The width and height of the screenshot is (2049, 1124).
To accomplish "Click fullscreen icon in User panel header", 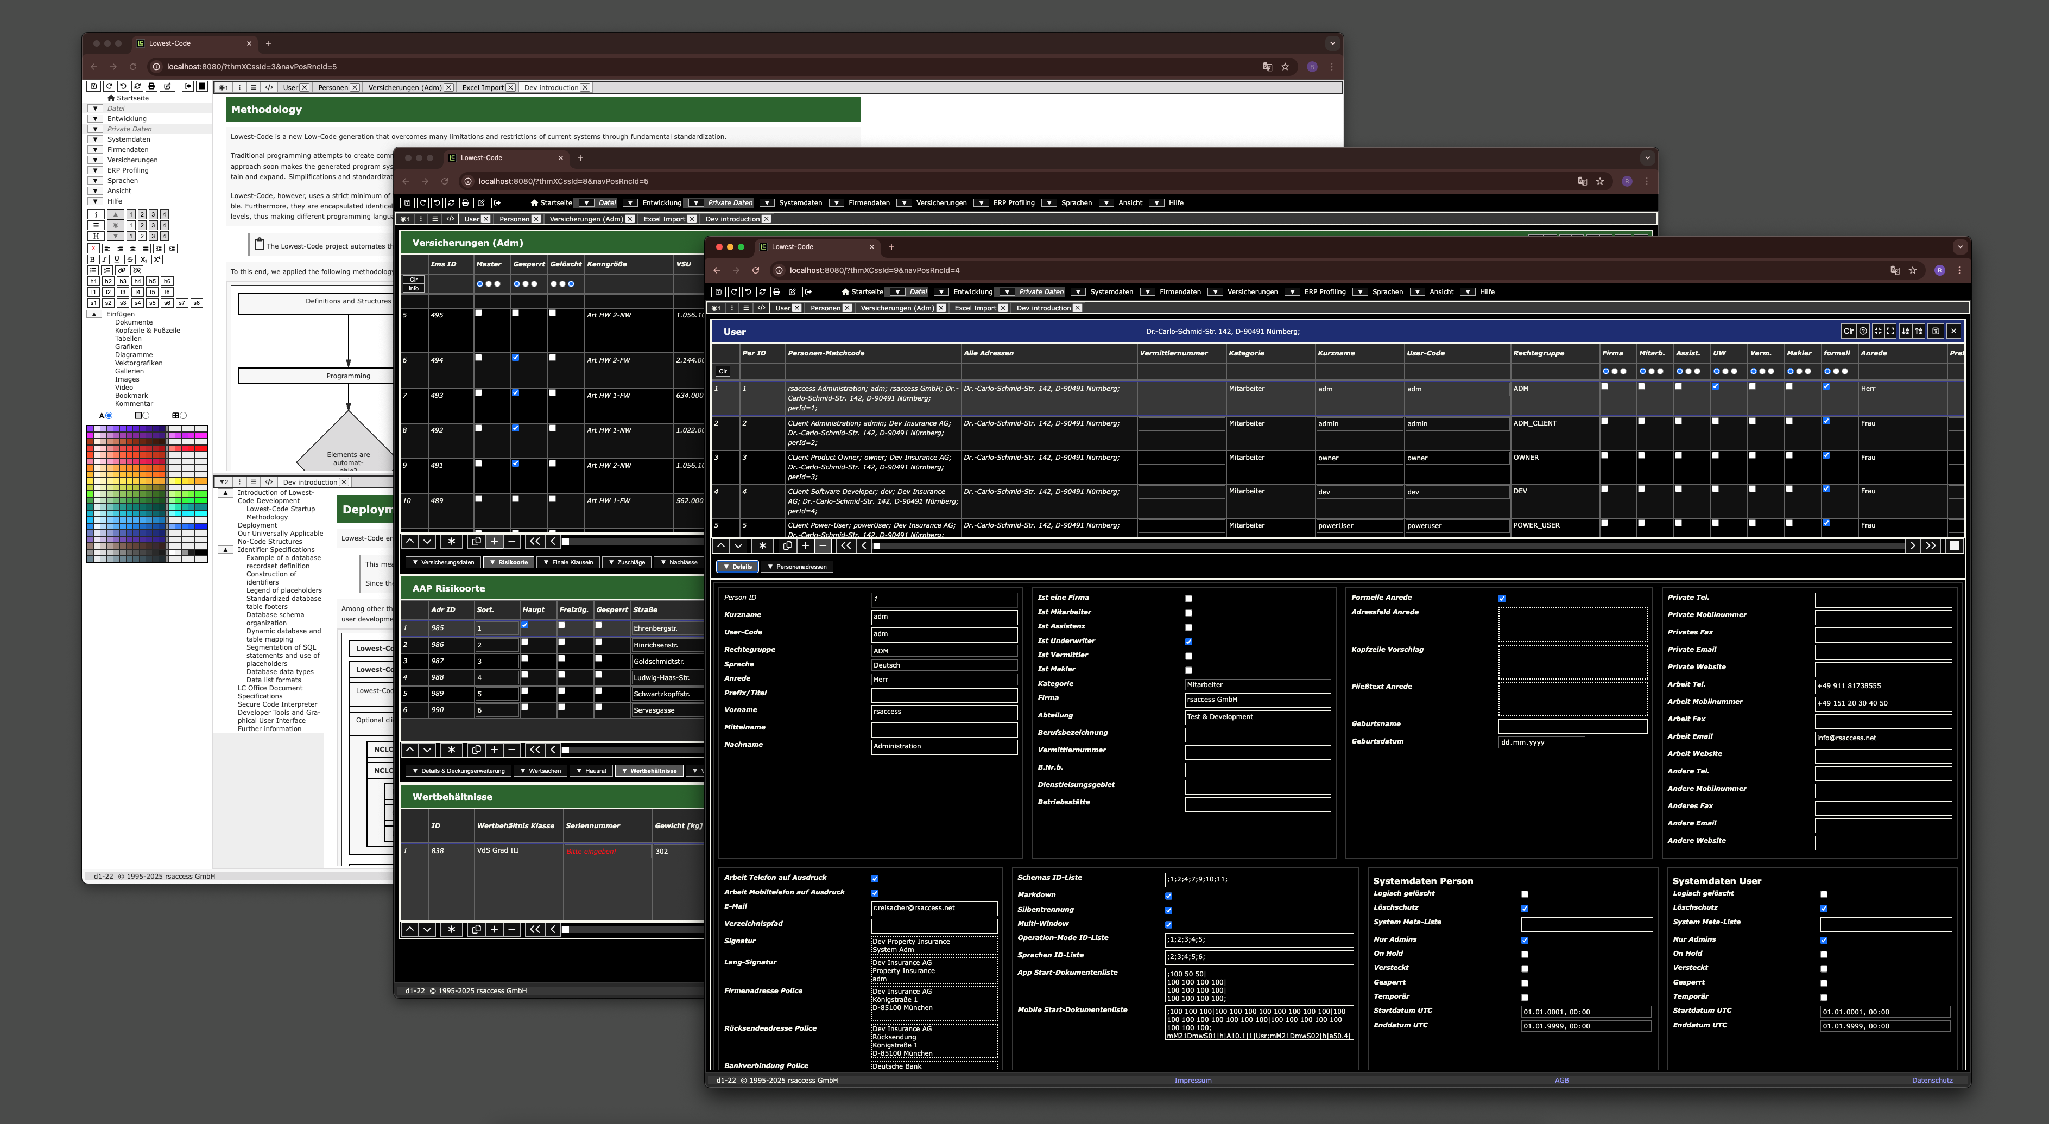I will click(1890, 332).
